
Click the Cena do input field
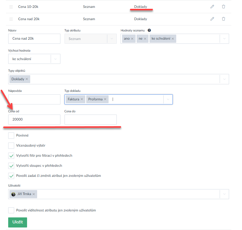(x=90, y=120)
